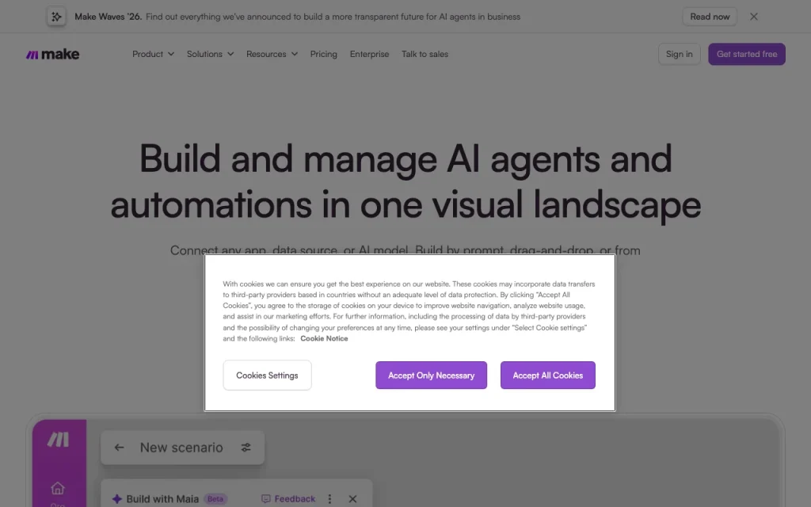Dismiss the Make Waves '26 announcement banner
811x507 pixels.
[754, 17]
